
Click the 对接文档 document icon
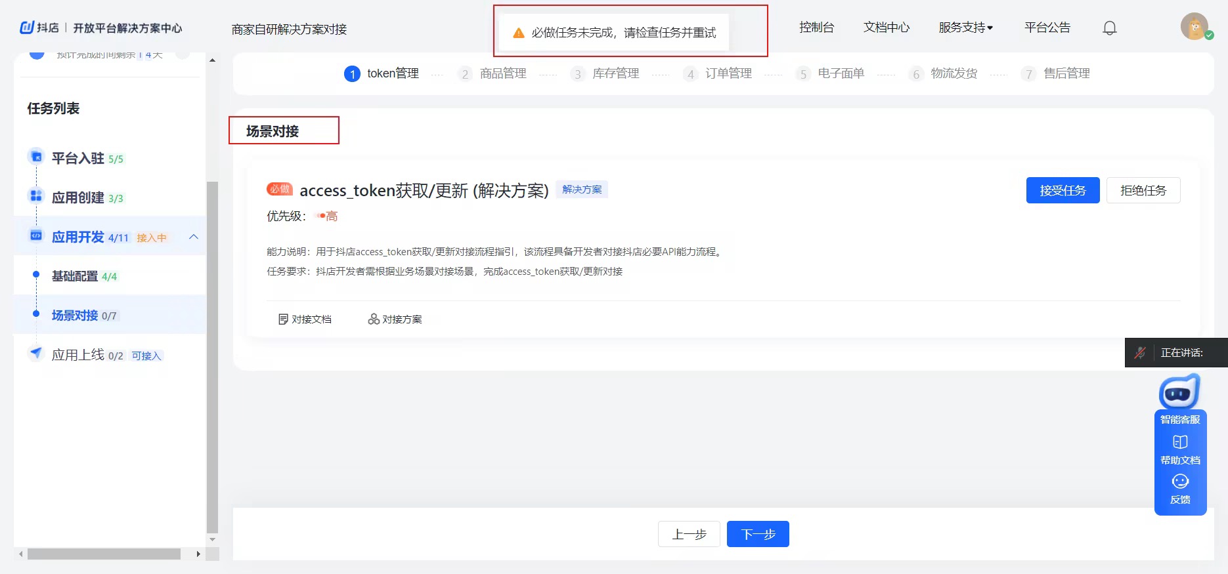[283, 319]
